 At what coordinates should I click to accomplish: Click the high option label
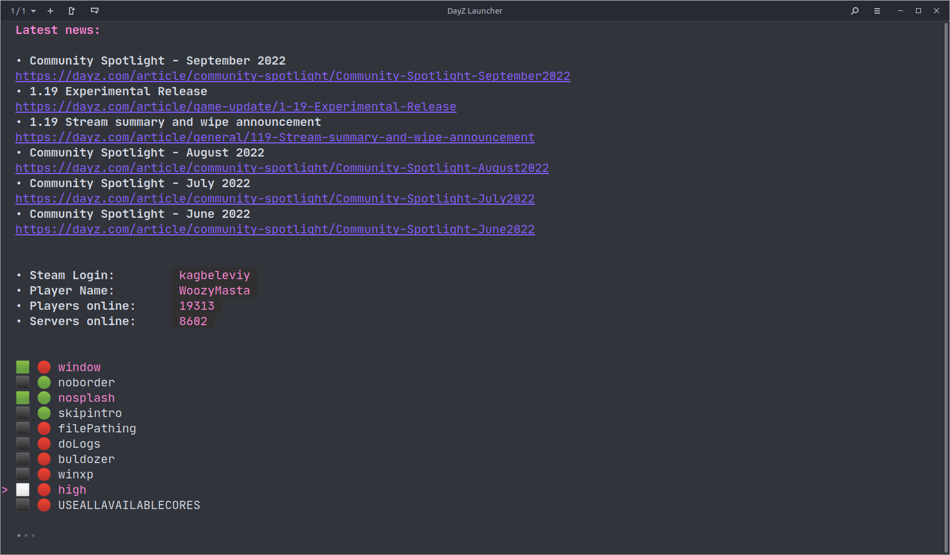point(72,490)
